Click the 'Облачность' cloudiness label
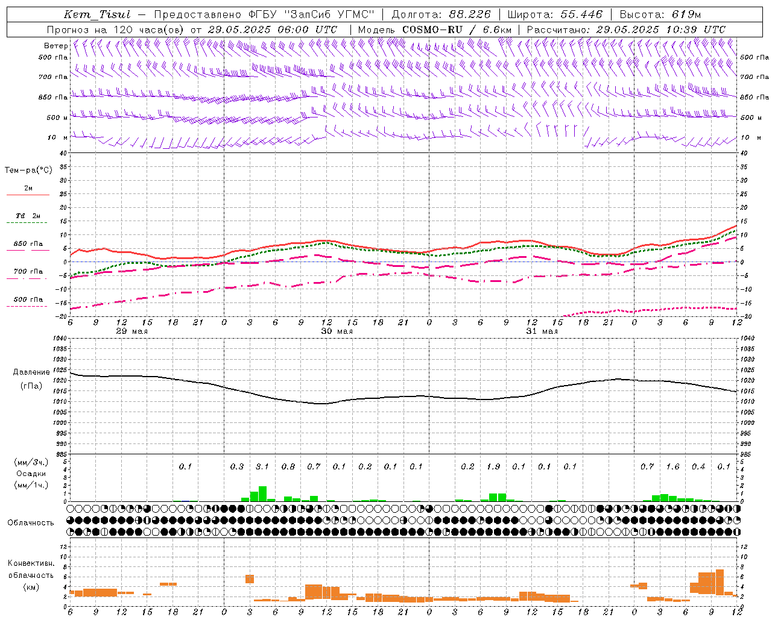Screen dimensions: 772x617 point(31,522)
